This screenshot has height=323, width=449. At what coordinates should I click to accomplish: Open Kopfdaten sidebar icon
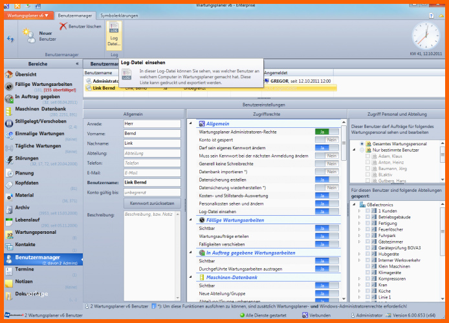9,185
